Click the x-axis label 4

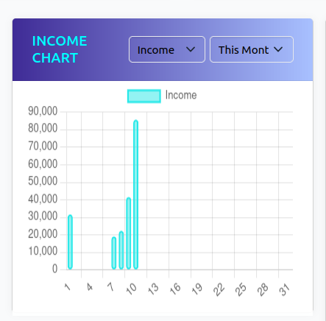[90, 287]
